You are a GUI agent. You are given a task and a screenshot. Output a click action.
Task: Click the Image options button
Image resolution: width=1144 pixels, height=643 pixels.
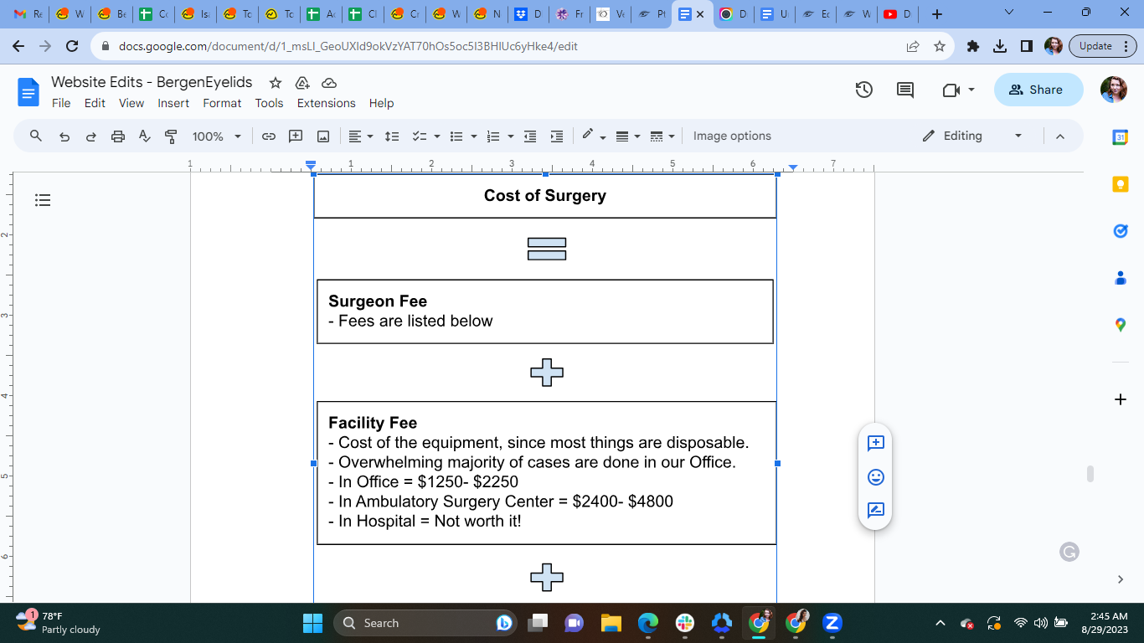(732, 136)
